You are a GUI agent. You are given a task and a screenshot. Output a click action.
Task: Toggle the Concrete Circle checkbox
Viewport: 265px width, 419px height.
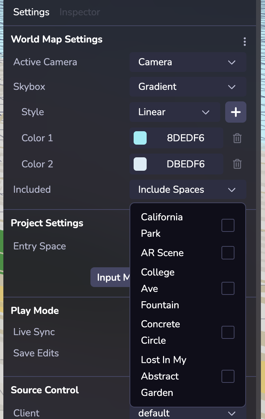(x=228, y=332)
